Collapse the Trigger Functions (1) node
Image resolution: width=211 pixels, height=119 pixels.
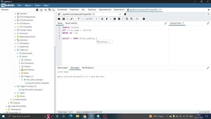click(x=15, y=86)
